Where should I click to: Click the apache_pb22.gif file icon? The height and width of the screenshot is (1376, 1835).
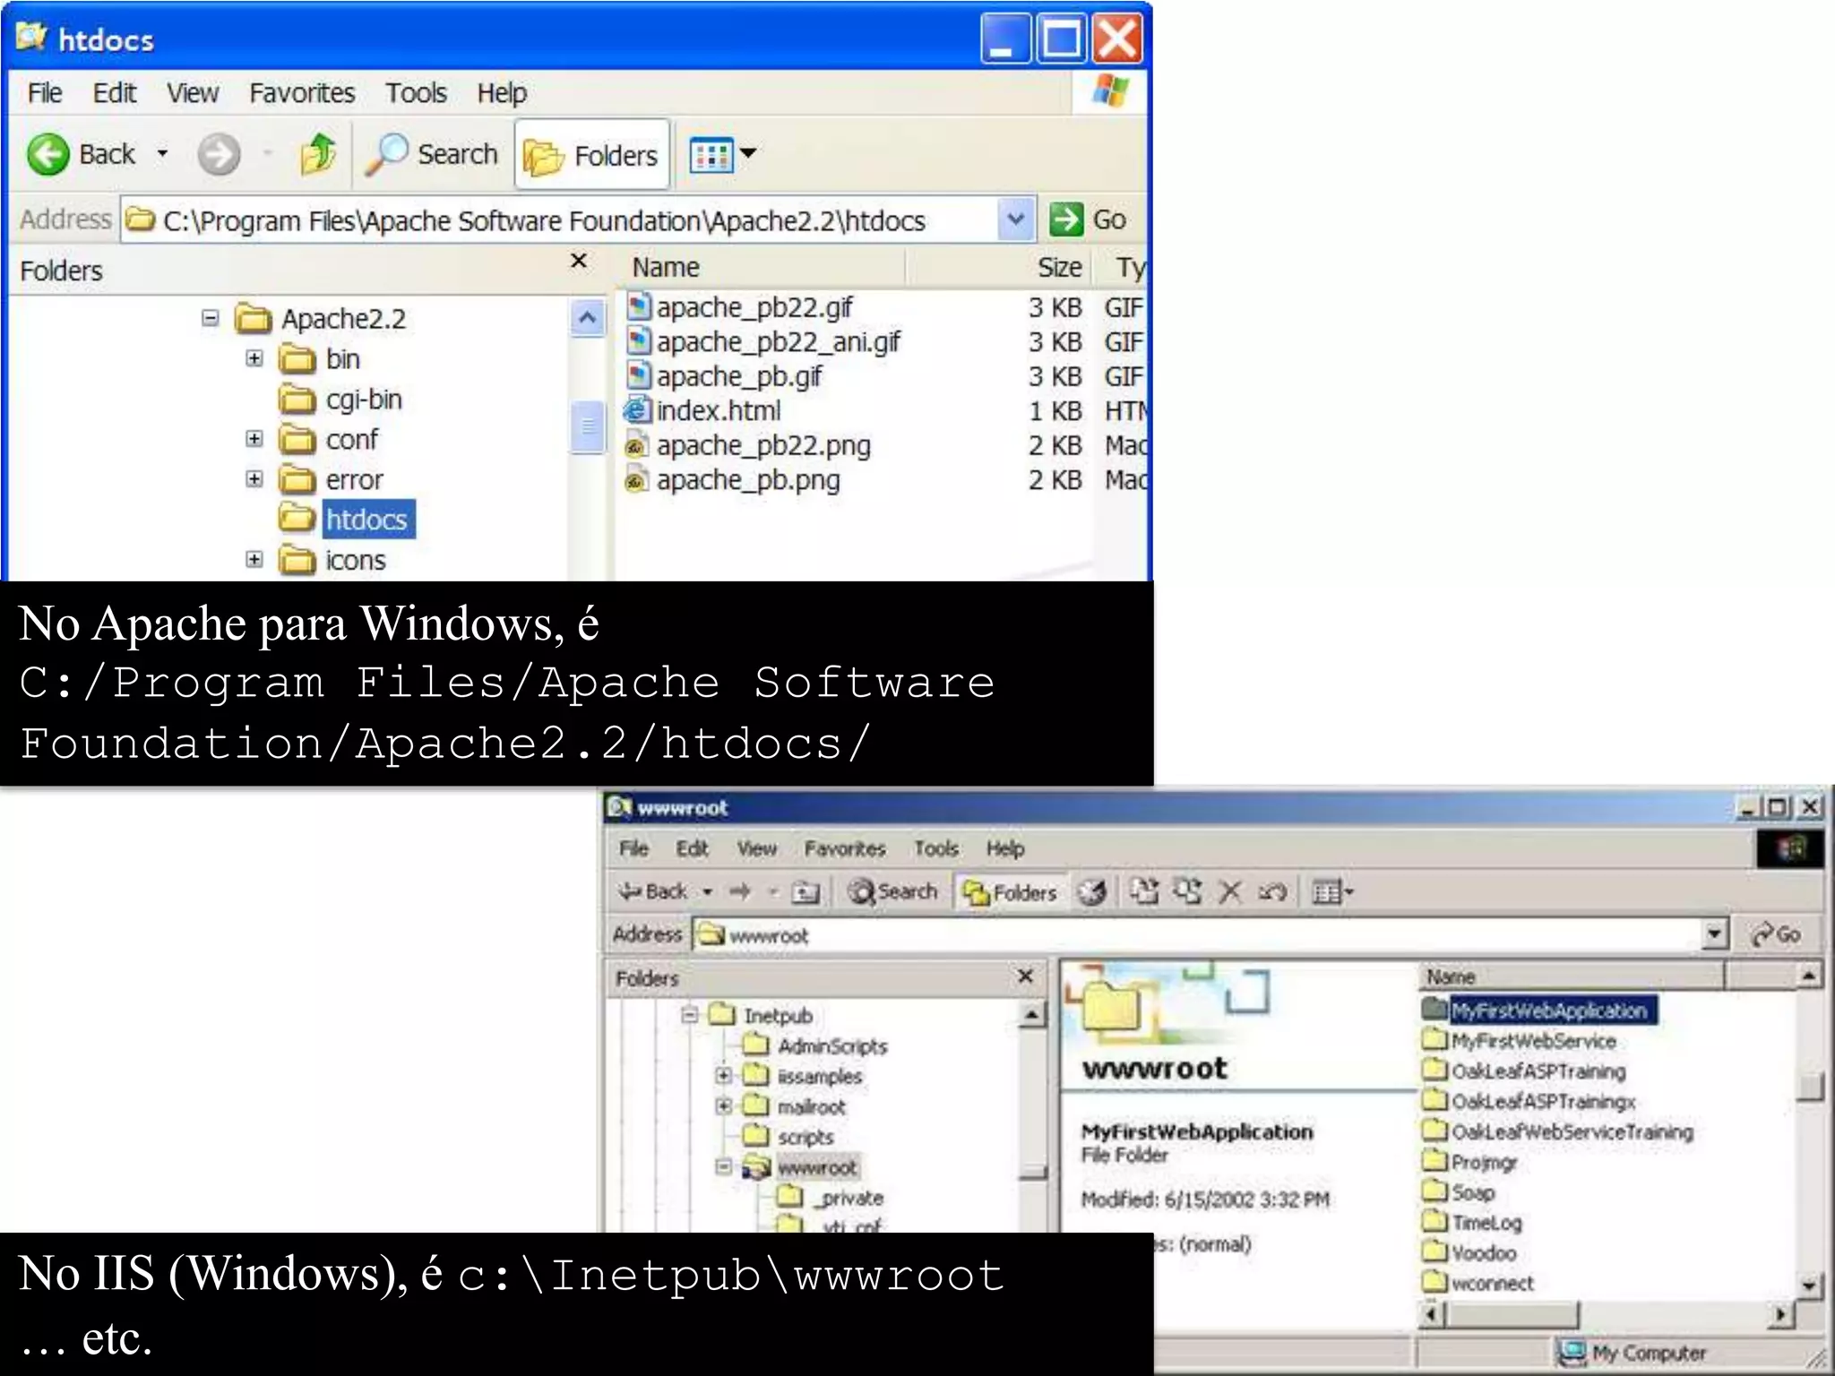point(638,307)
